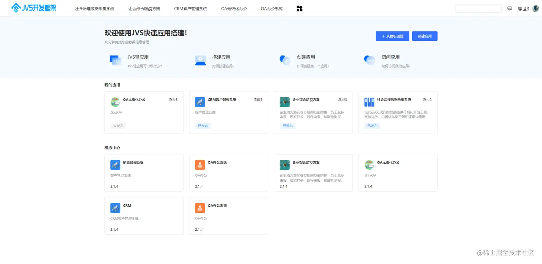The width and height of the screenshot is (542, 264).
Task: Click the blue 创建应用 button
Action: coord(425,36)
